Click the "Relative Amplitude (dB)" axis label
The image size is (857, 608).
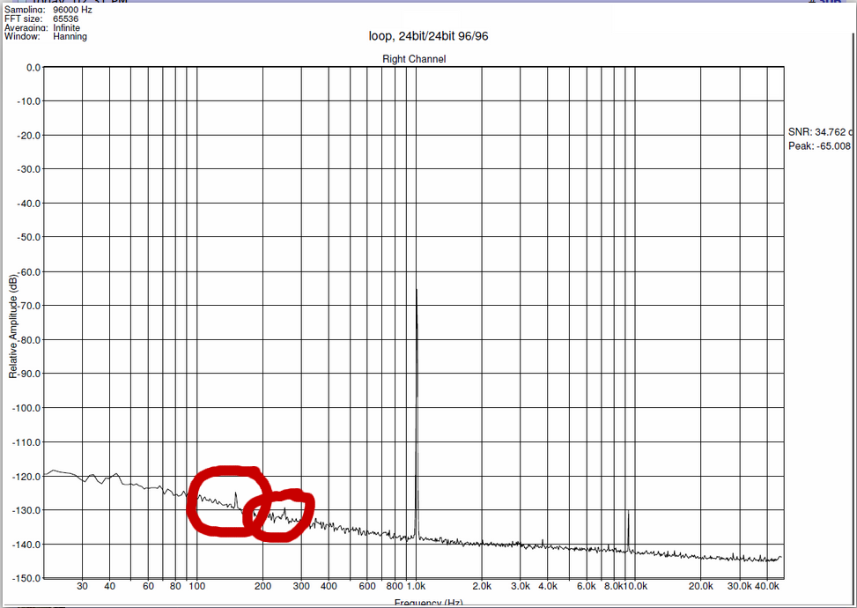pyautogui.click(x=13, y=326)
